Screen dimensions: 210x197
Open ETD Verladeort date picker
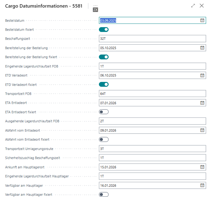202,75
